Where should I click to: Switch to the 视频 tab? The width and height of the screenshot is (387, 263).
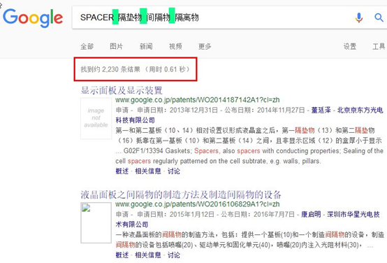tap(175, 46)
